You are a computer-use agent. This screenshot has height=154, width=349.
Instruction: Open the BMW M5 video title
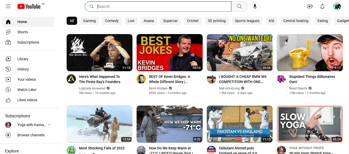(242, 79)
